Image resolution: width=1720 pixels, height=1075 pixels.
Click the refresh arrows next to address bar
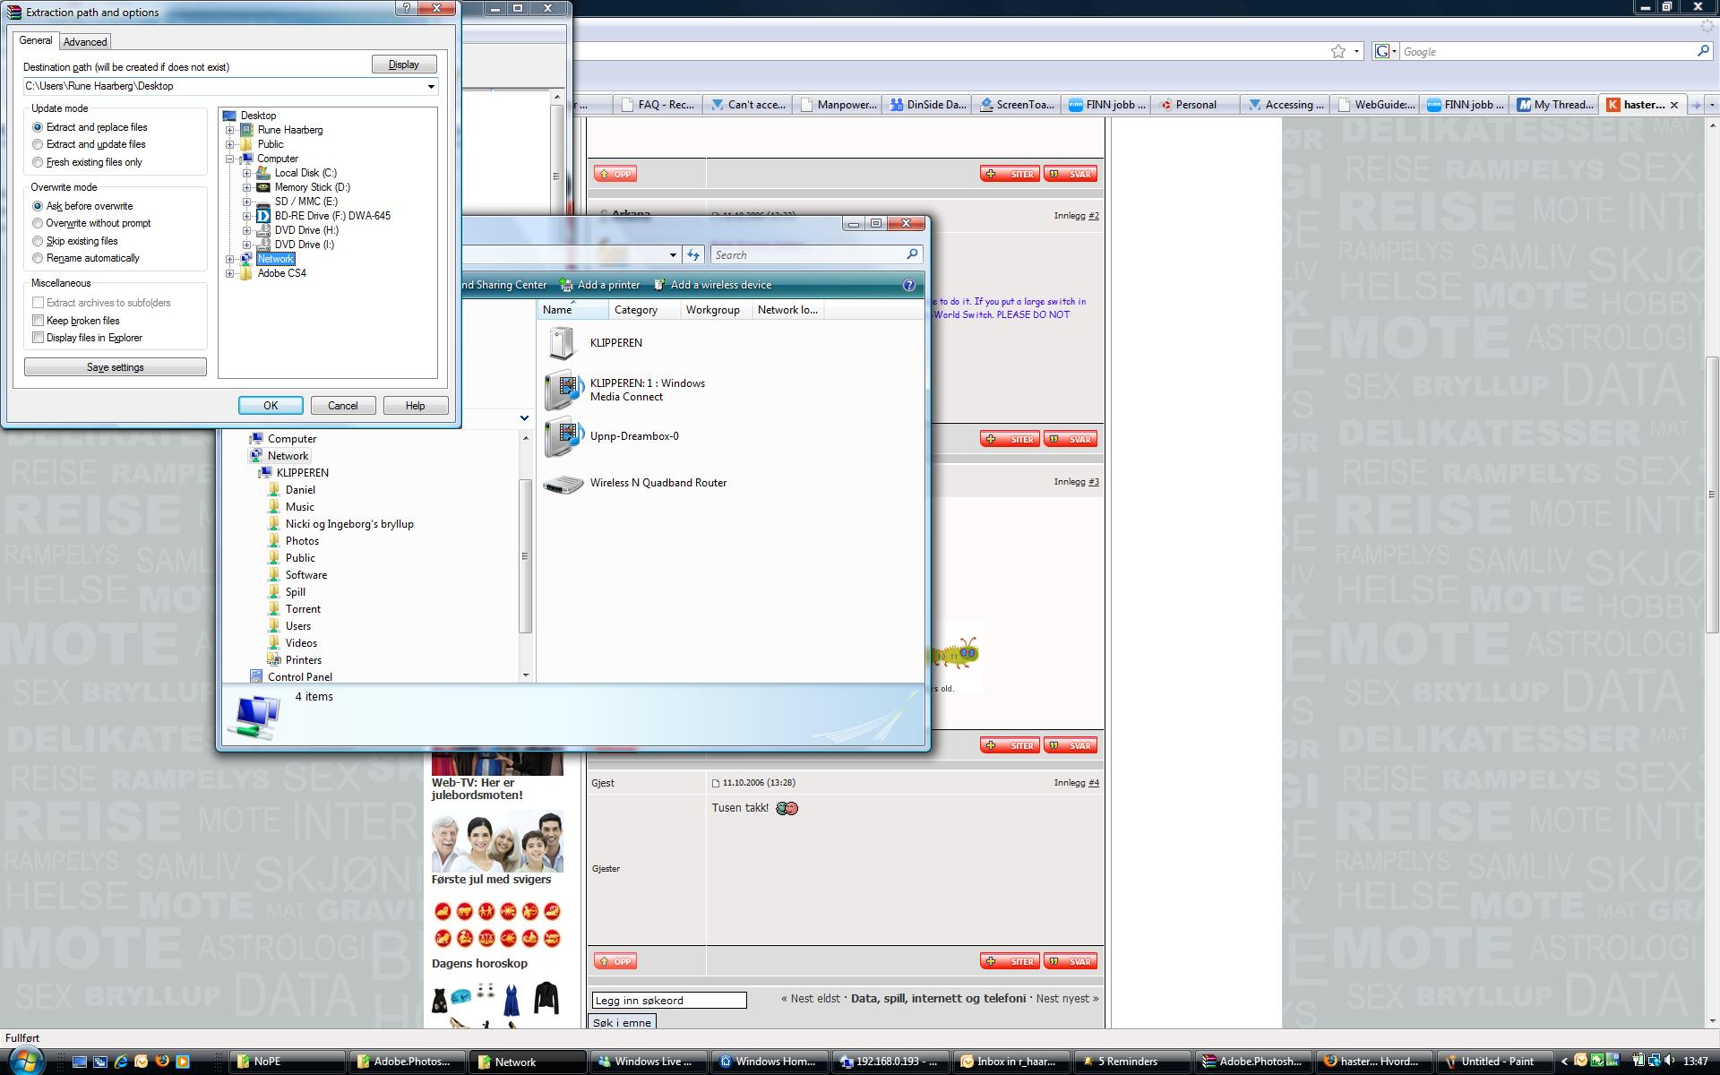coord(693,255)
